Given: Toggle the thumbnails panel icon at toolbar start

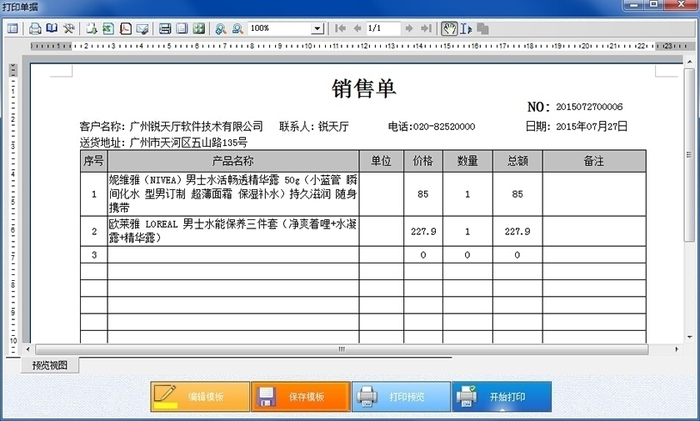Looking at the screenshot, I should click(12, 28).
